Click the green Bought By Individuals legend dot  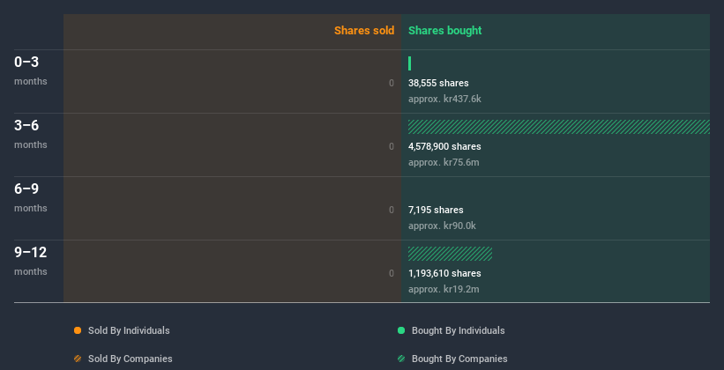401,330
